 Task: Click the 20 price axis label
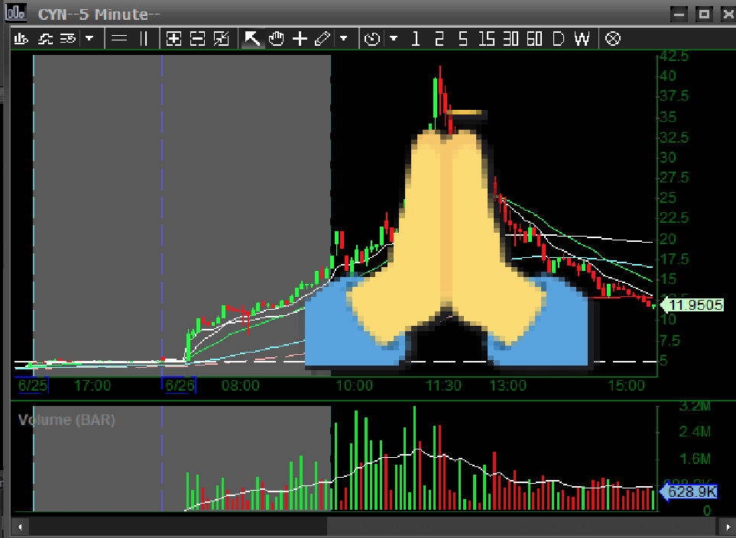667,239
